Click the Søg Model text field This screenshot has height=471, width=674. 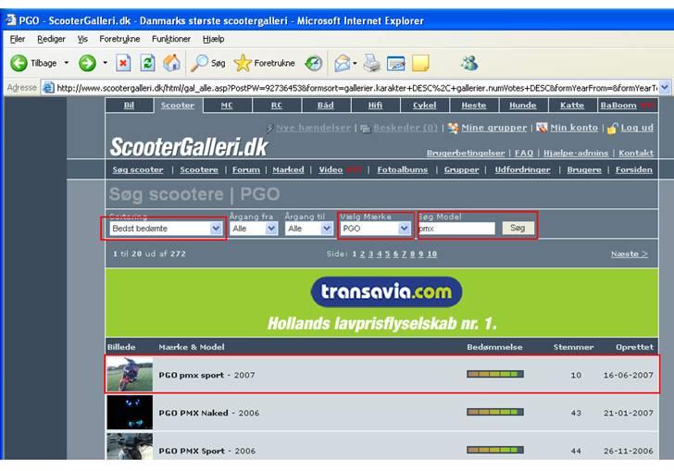coord(456,229)
